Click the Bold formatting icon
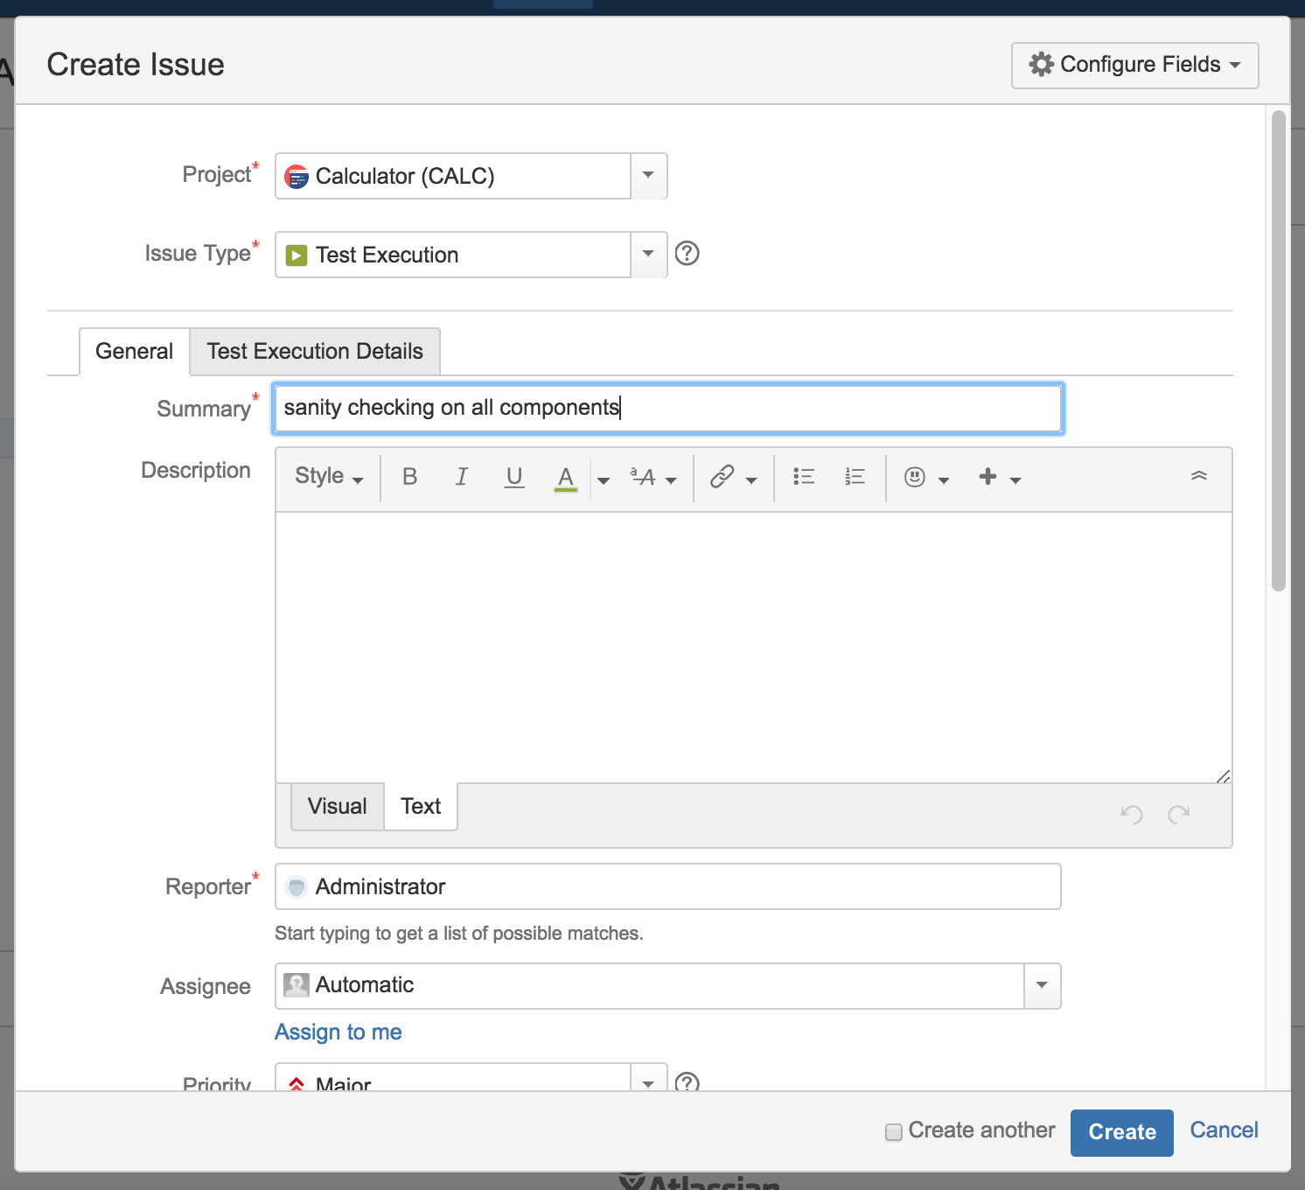The image size is (1305, 1190). click(409, 477)
